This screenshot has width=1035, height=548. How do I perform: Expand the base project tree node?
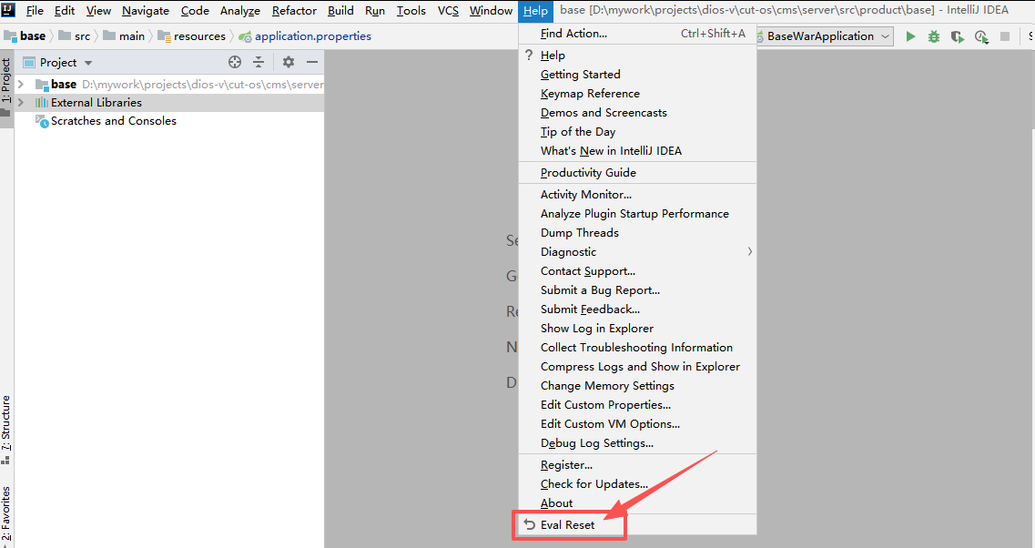point(20,84)
